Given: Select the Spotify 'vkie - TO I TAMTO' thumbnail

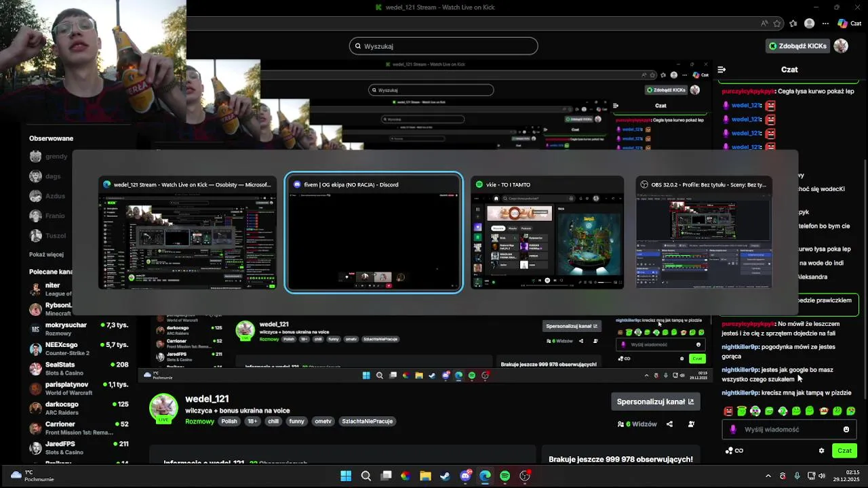Looking at the screenshot, I should [x=547, y=232].
